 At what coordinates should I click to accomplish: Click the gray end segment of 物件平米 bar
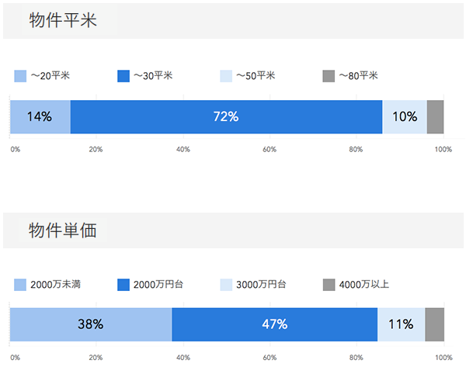[x=435, y=116]
